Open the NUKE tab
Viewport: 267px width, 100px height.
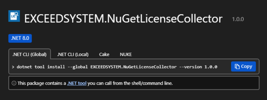click(x=126, y=54)
